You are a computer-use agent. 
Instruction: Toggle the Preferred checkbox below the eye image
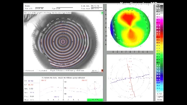coord(24,71)
